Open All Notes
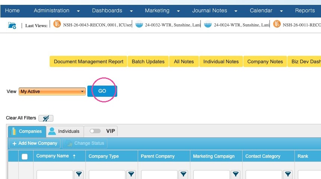 click(x=184, y=61)
